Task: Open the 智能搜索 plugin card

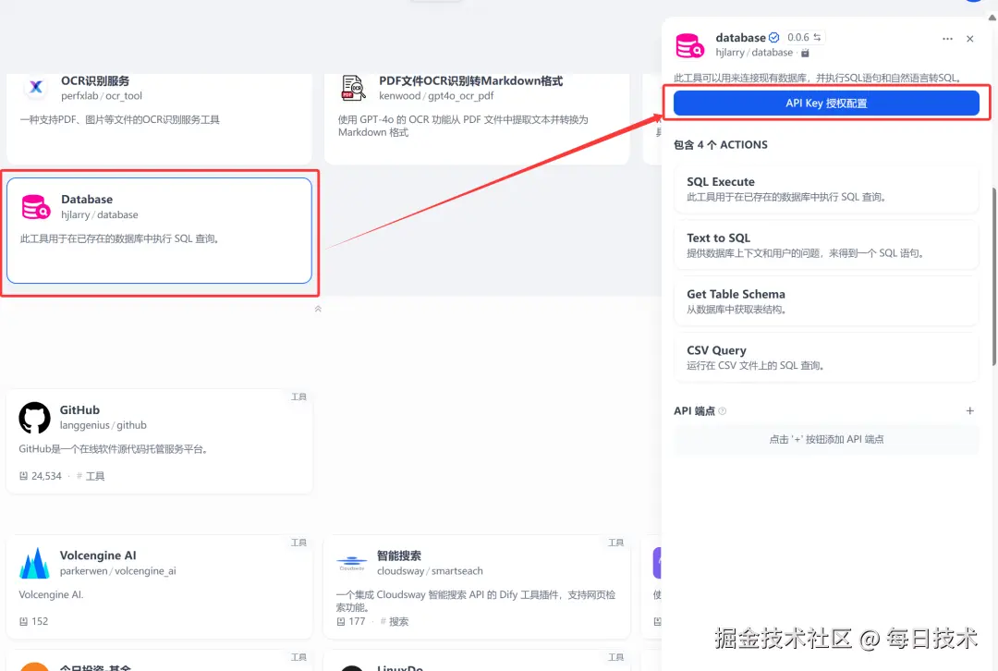Action: (477, 586)
